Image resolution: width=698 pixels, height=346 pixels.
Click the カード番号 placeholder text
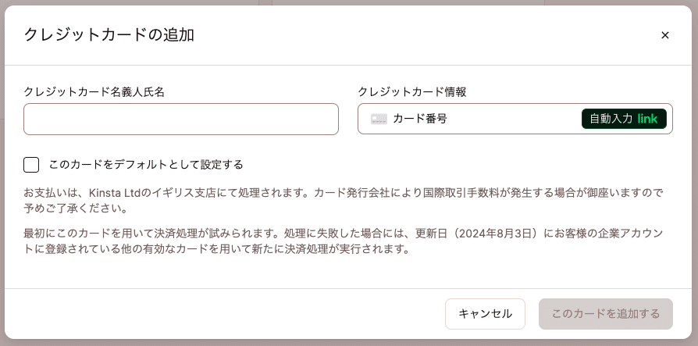pyautogui.click(x=420, y=119)
